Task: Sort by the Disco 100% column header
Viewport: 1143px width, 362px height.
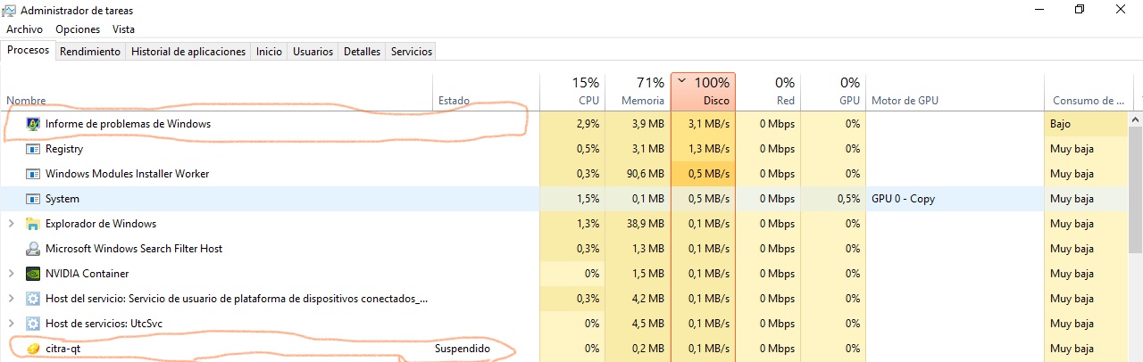Action: click(x=703, y=92)
